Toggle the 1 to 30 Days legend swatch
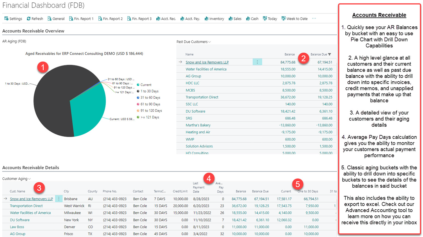The width and height of the screenshot is (423, 237). [138, 91]
